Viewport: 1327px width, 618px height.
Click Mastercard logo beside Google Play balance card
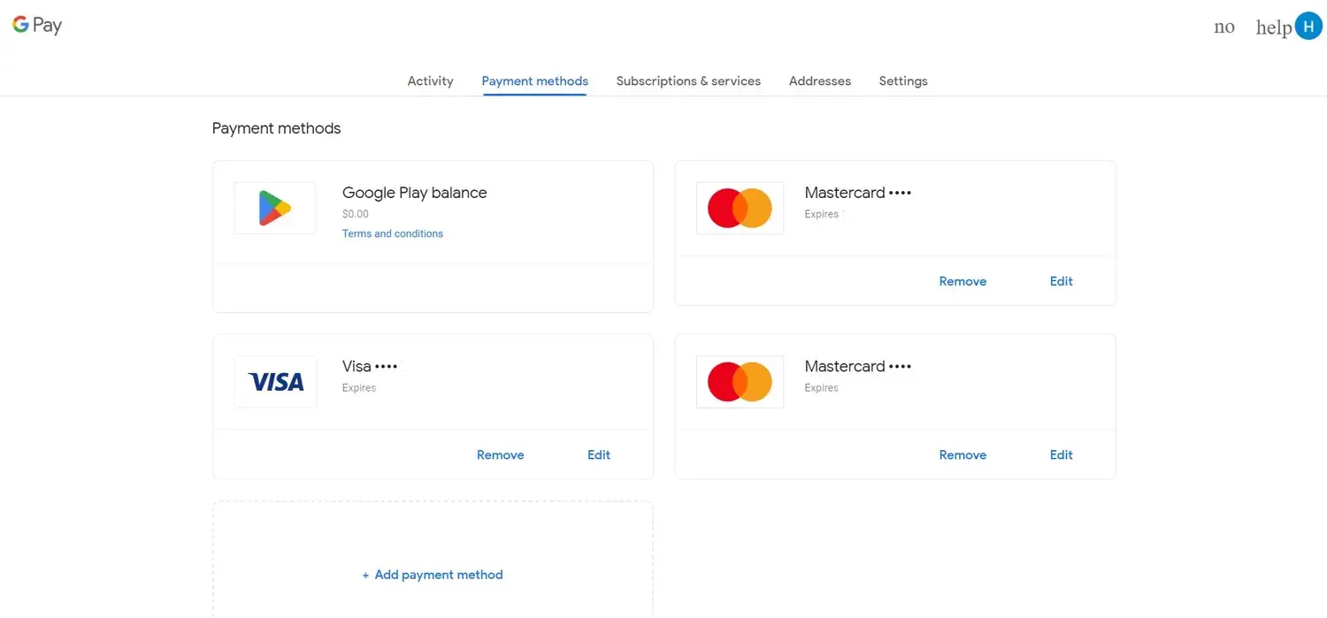[x=740, y=209]
